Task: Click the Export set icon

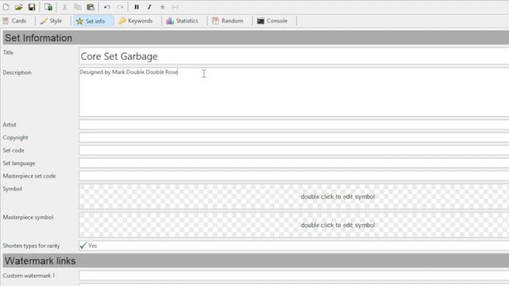Action: coord(48,7)
